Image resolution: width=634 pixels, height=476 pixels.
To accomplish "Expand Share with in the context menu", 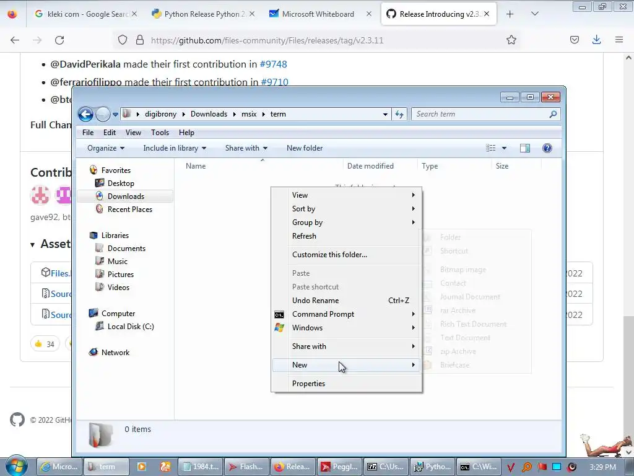I will click(x=347, y=346).
